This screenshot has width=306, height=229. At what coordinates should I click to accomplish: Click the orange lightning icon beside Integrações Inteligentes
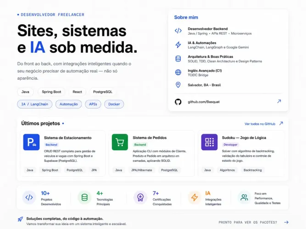pos(195,197)
